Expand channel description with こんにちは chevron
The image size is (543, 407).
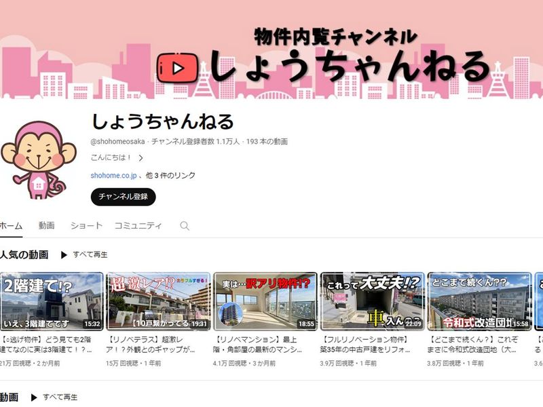(x=141, y=158)
